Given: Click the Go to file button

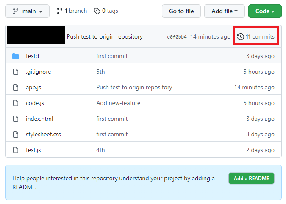Looking at the screenshot, I should click(x=181, y=11).
